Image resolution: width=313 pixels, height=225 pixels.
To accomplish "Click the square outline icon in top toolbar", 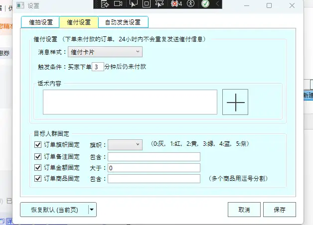I will coord(147,3).
